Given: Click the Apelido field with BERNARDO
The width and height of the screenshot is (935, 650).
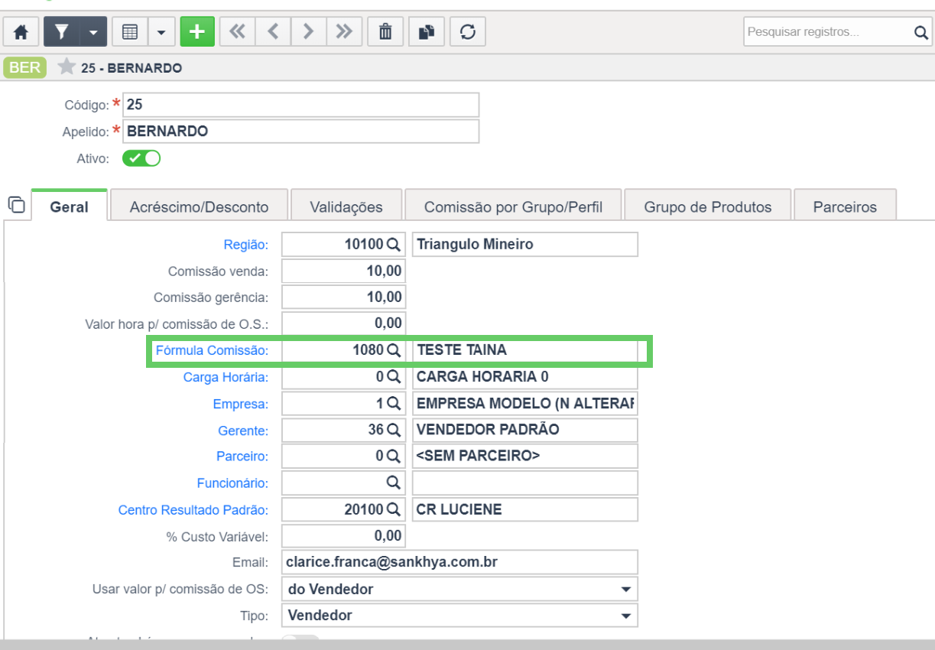Looking at the screenshot, I should pyautogui.click(x=300, y=131).
